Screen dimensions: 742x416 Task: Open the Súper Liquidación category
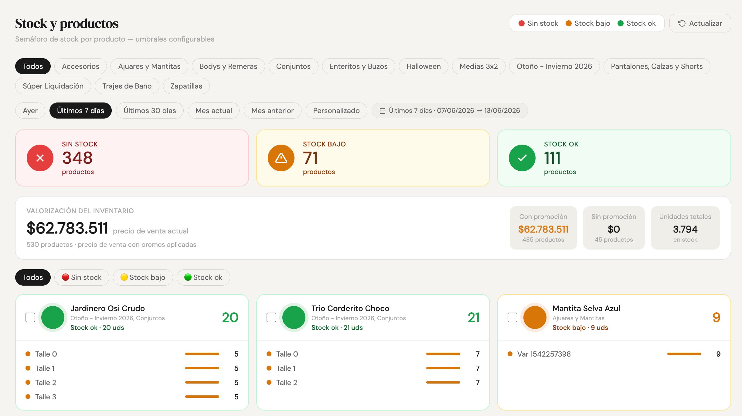53,86
